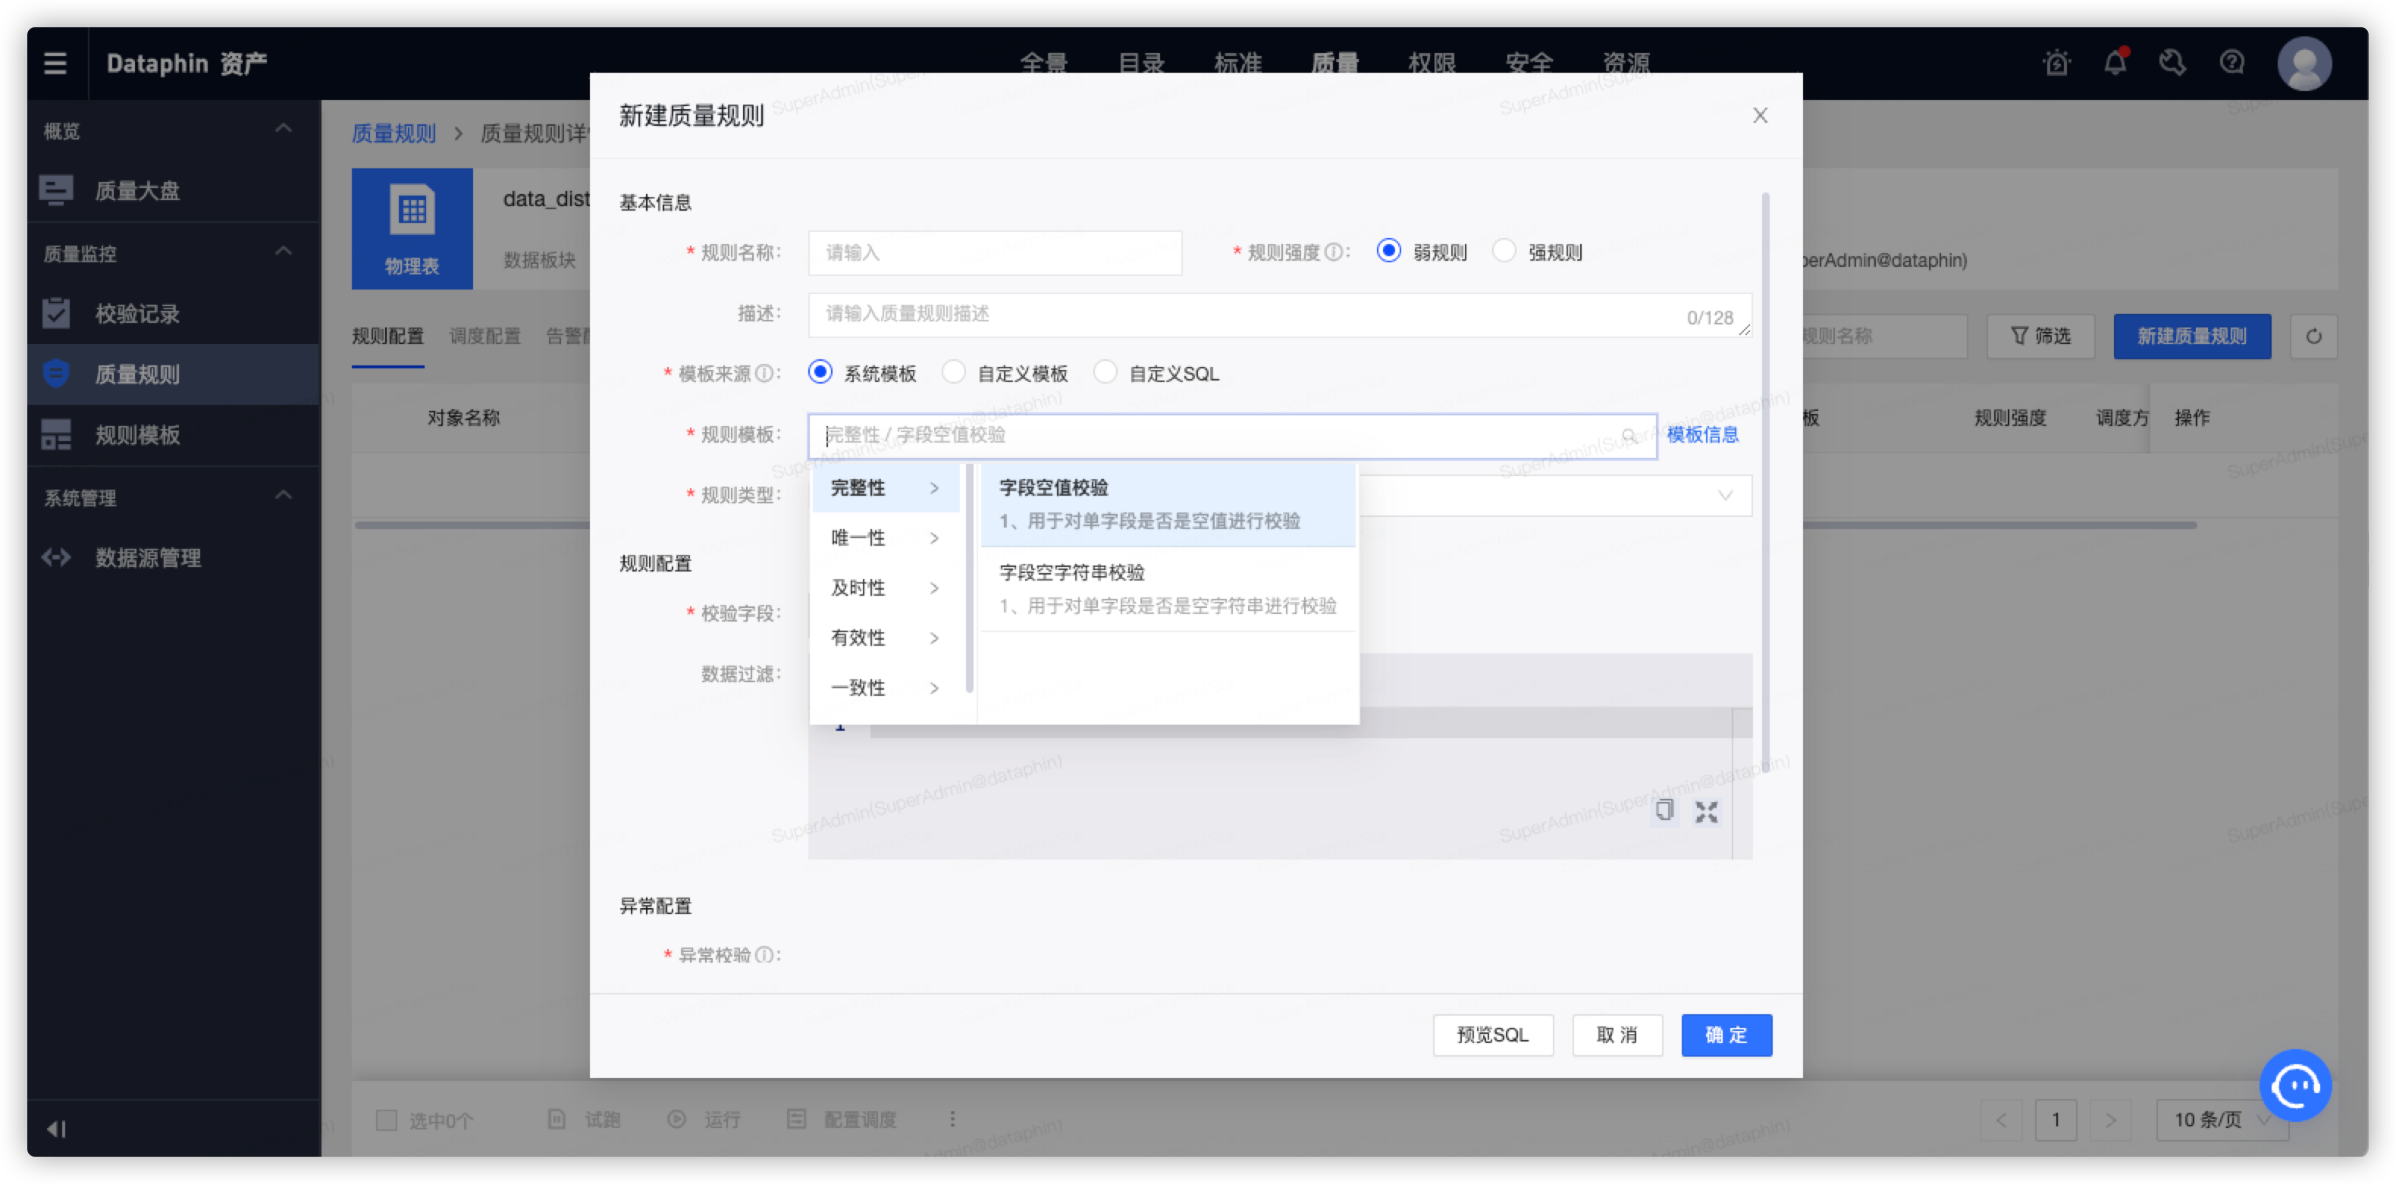Screen dimensions: 2396x1184
Task: Open the help question mark icon
Action: [2231, 62]
